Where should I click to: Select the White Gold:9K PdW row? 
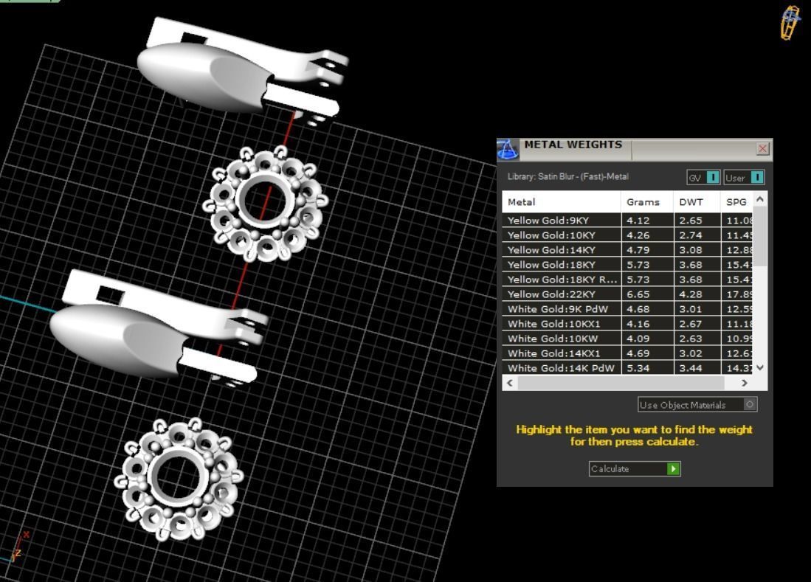tap(627, 309)
